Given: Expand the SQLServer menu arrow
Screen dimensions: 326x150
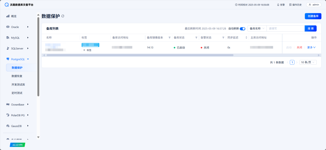Looking at the screenshot, I should click(28, 48).
